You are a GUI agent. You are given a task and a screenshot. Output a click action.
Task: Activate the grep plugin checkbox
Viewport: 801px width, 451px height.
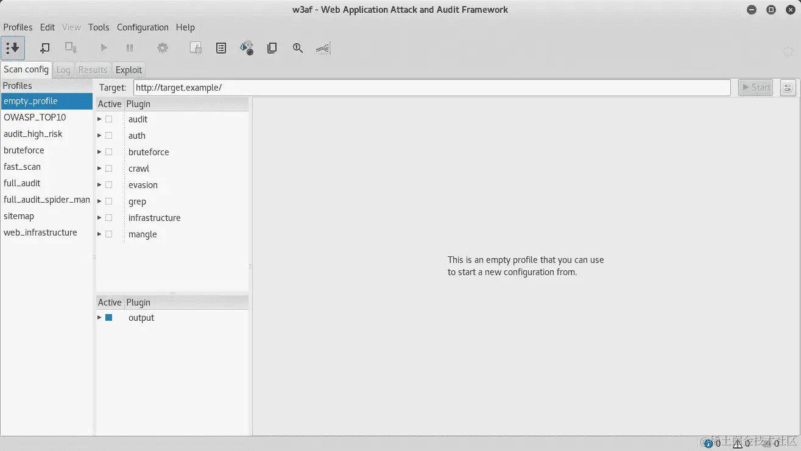point(109,201)
